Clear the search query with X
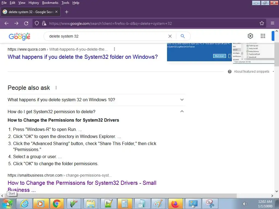Screen dimensions: 279x209 [170, 36]
